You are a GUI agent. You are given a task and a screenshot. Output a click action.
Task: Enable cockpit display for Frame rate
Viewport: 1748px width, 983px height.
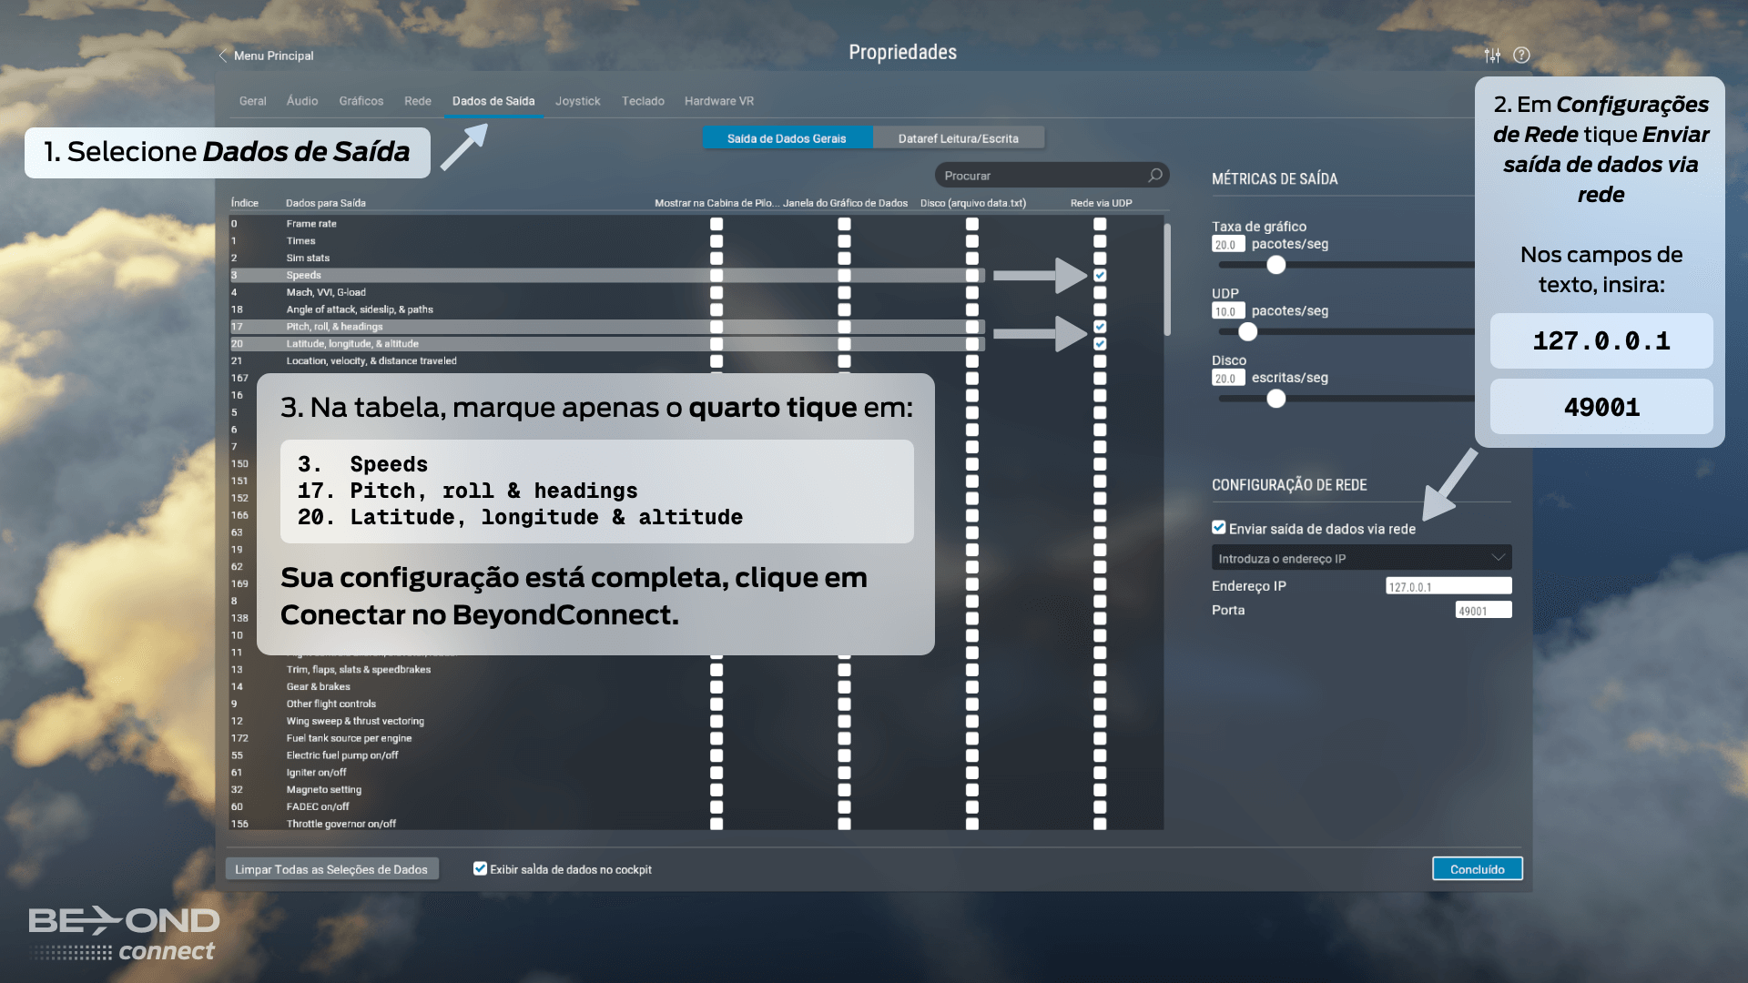716,224
